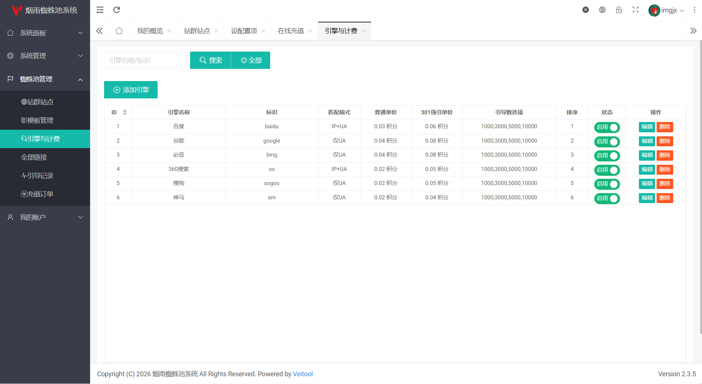This screenshot has width=702, height=384.
Task: Open the globe language icon
Action: [x=602, y=10]
